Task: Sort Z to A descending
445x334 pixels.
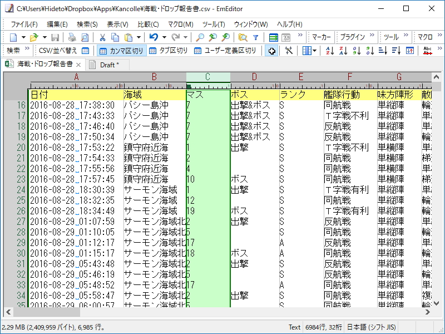Action: click(343, 51)
